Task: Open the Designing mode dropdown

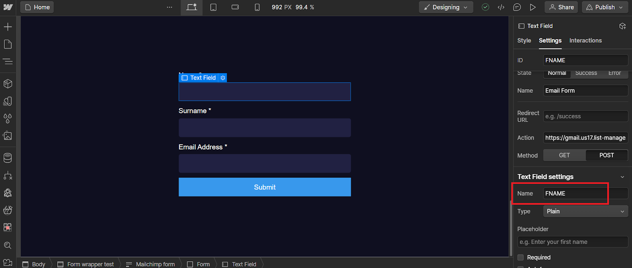Action: click(x=446, y=7)
